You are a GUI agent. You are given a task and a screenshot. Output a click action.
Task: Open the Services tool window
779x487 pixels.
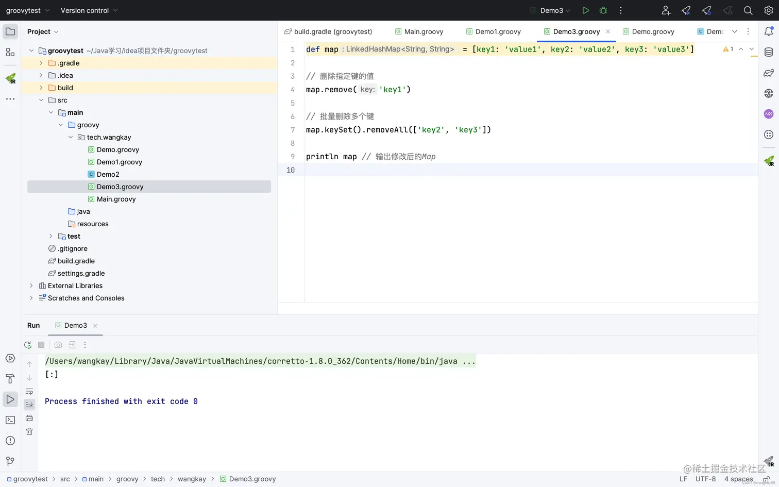(10, 358)
